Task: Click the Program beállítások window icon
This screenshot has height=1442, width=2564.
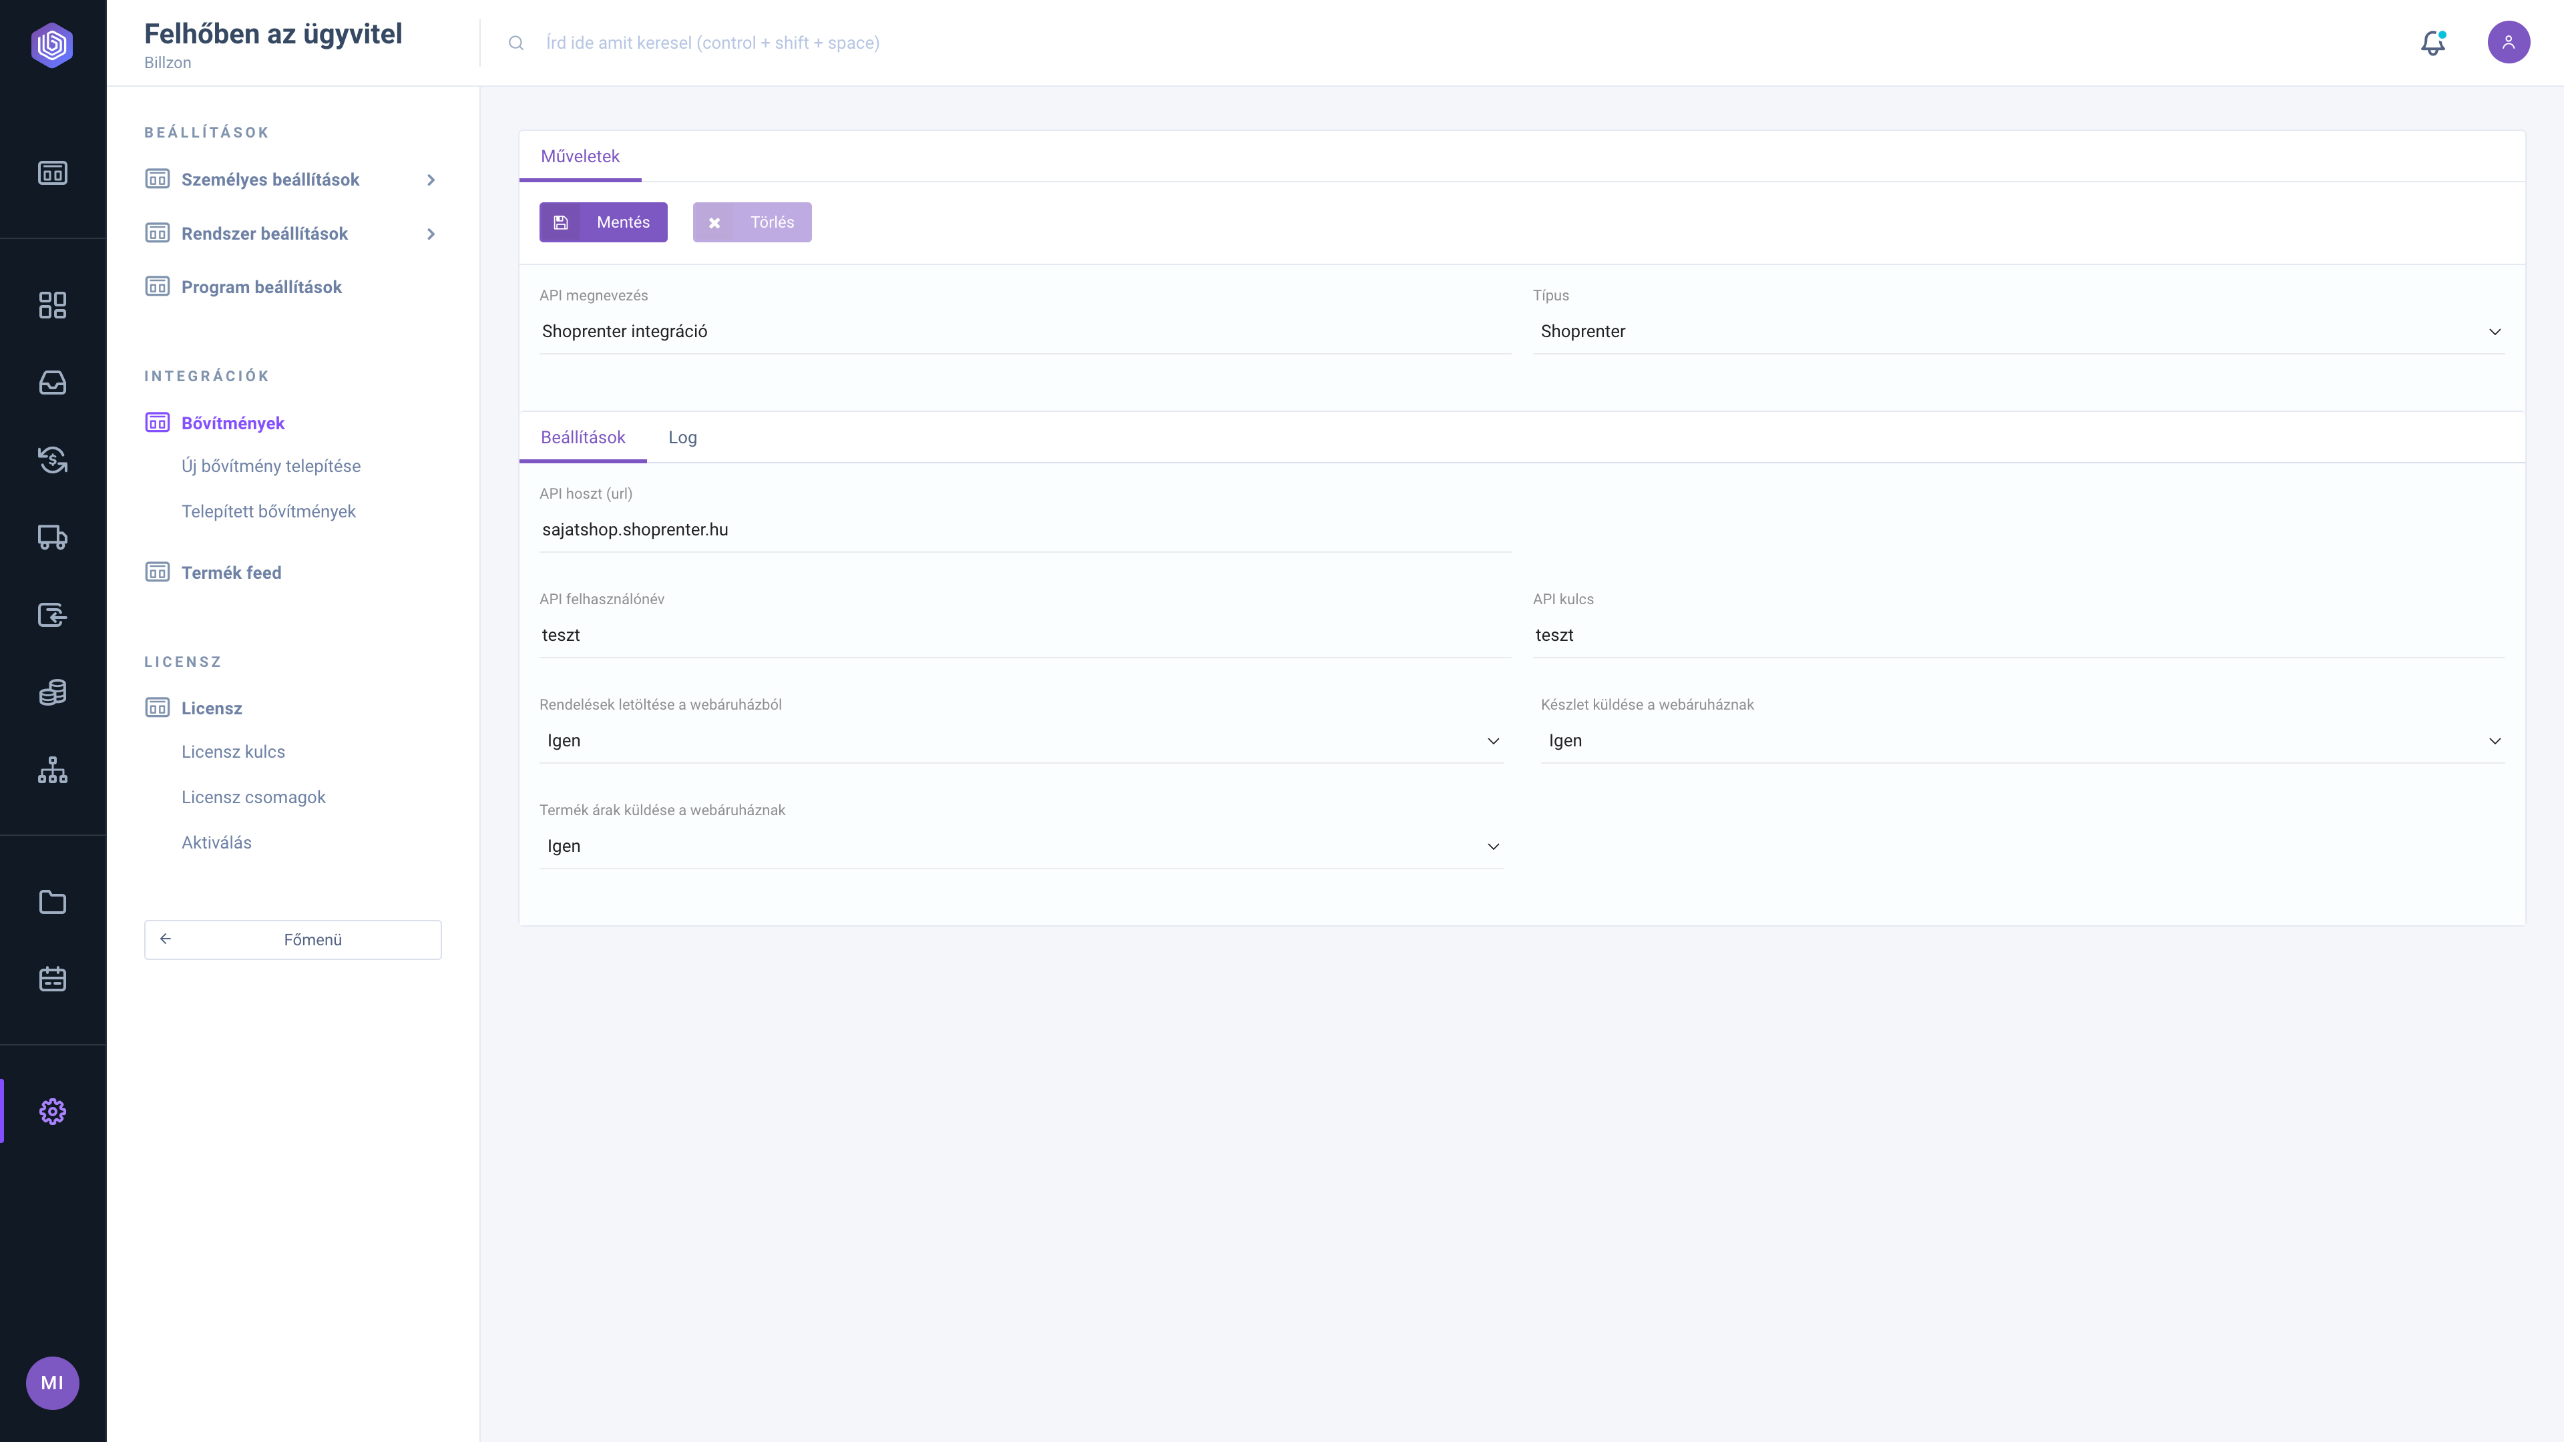Action: [x=158, y=286]
